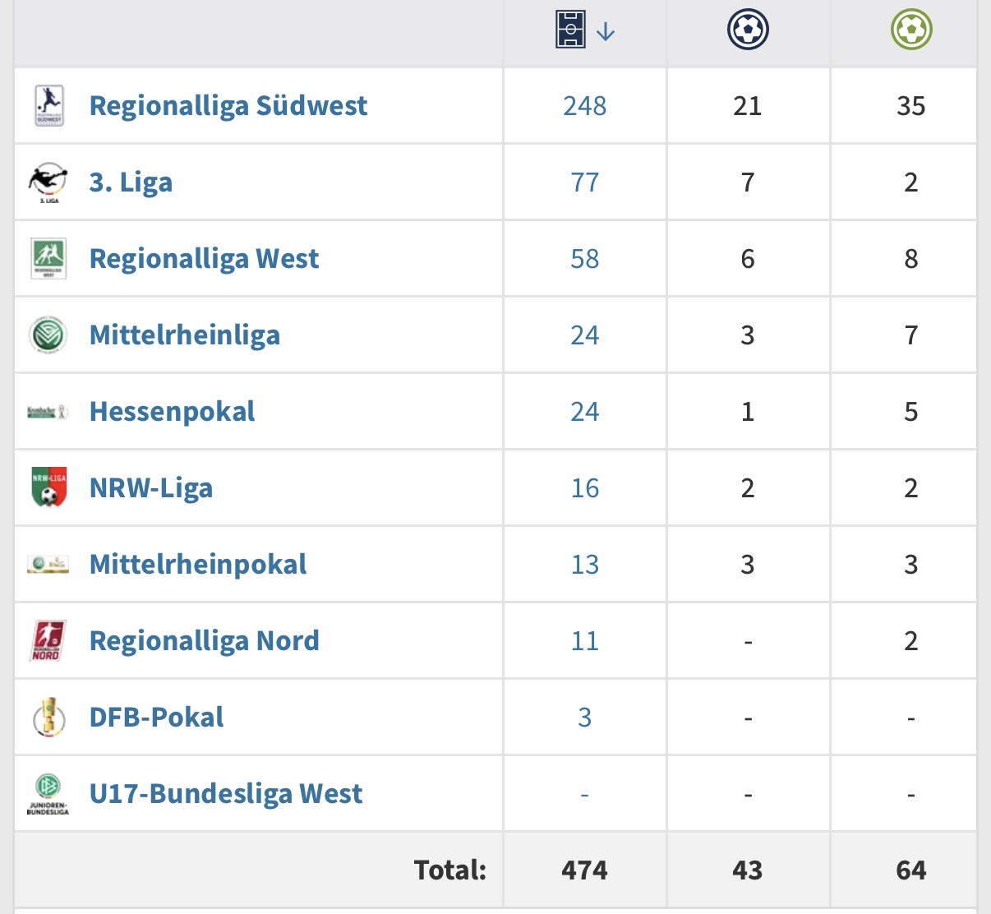
Task: Click the Mittelrheinliga crest icon
Action: point(48,335)
